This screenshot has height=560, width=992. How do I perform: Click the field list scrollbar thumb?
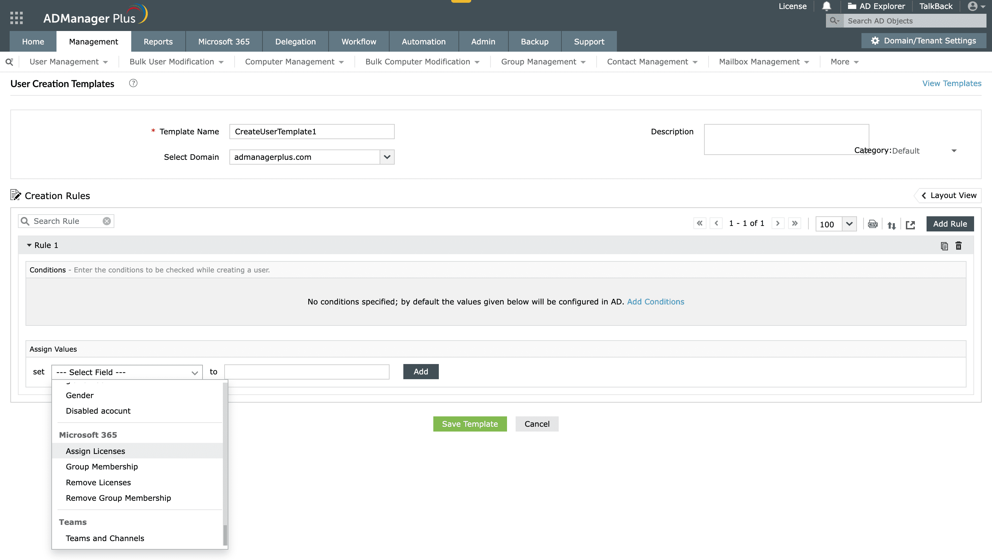pos(225,535)
